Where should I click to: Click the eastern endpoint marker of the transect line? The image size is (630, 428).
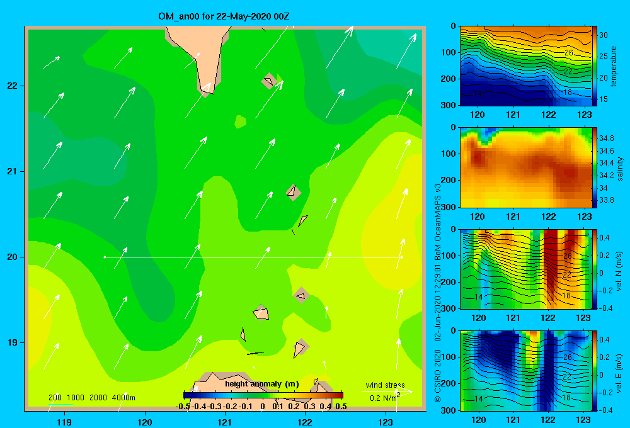coord(401,257)
